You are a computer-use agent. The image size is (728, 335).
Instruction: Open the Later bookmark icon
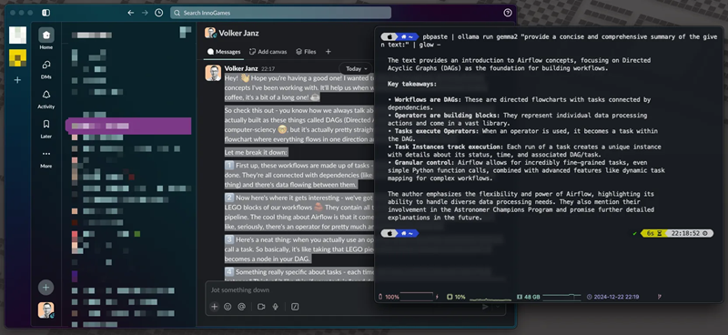[x=46, y=125]
